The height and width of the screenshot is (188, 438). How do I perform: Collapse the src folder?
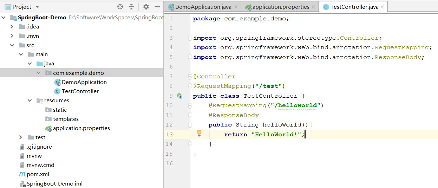[12, 45]
